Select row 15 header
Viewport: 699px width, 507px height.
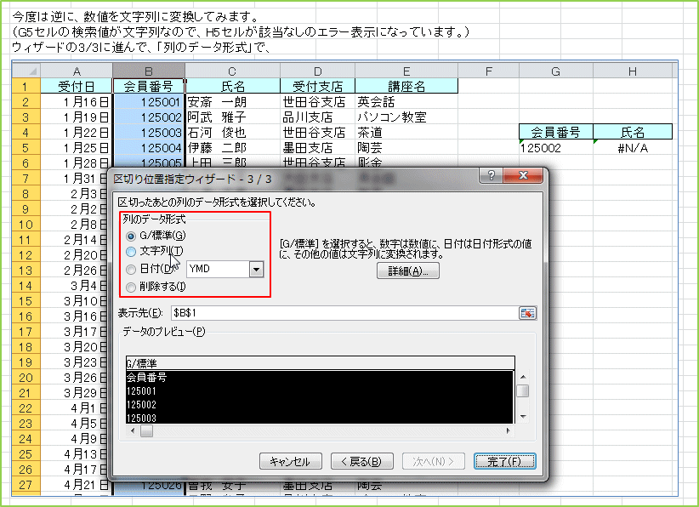click(26, 301)
